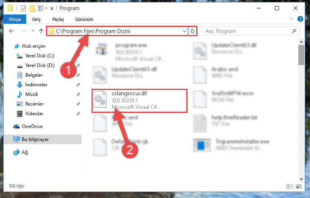Screen dimensions: 310x198
Task: Switch to large icons view layout
Action: (x=299, y=186)
